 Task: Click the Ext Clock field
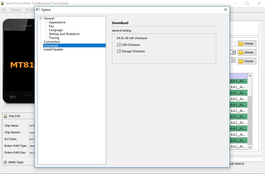32,139
